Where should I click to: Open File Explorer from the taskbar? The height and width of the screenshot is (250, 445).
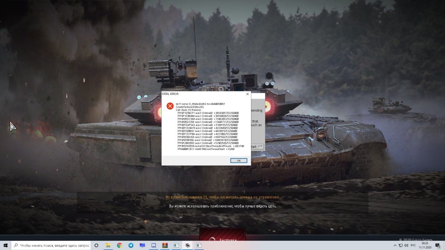[108, 245]
